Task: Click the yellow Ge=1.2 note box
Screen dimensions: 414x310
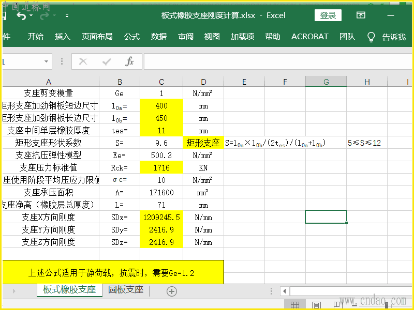Action: pyautogui.click(x=113, y=273)
